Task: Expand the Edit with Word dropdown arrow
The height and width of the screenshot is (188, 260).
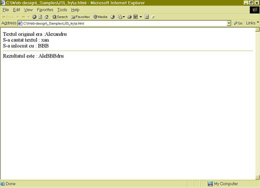Action: [141, 17]
